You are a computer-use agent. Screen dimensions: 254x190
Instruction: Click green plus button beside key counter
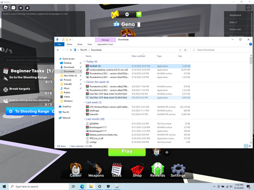[139, 14]
